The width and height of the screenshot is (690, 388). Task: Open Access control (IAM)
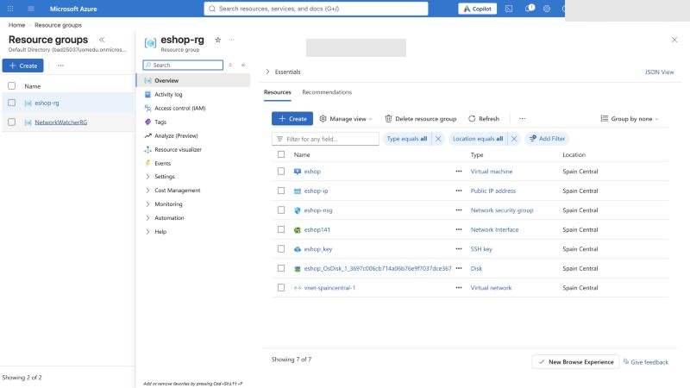tap(180, 108)
